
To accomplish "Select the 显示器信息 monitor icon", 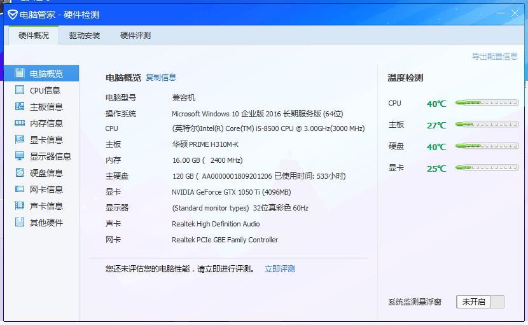I will (x=20, y=156).
